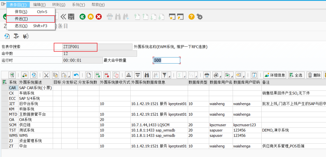Click the grid Find binoculars icon
Image resolution: width=326 pixels, height=157 pixels.
(147, 75)
